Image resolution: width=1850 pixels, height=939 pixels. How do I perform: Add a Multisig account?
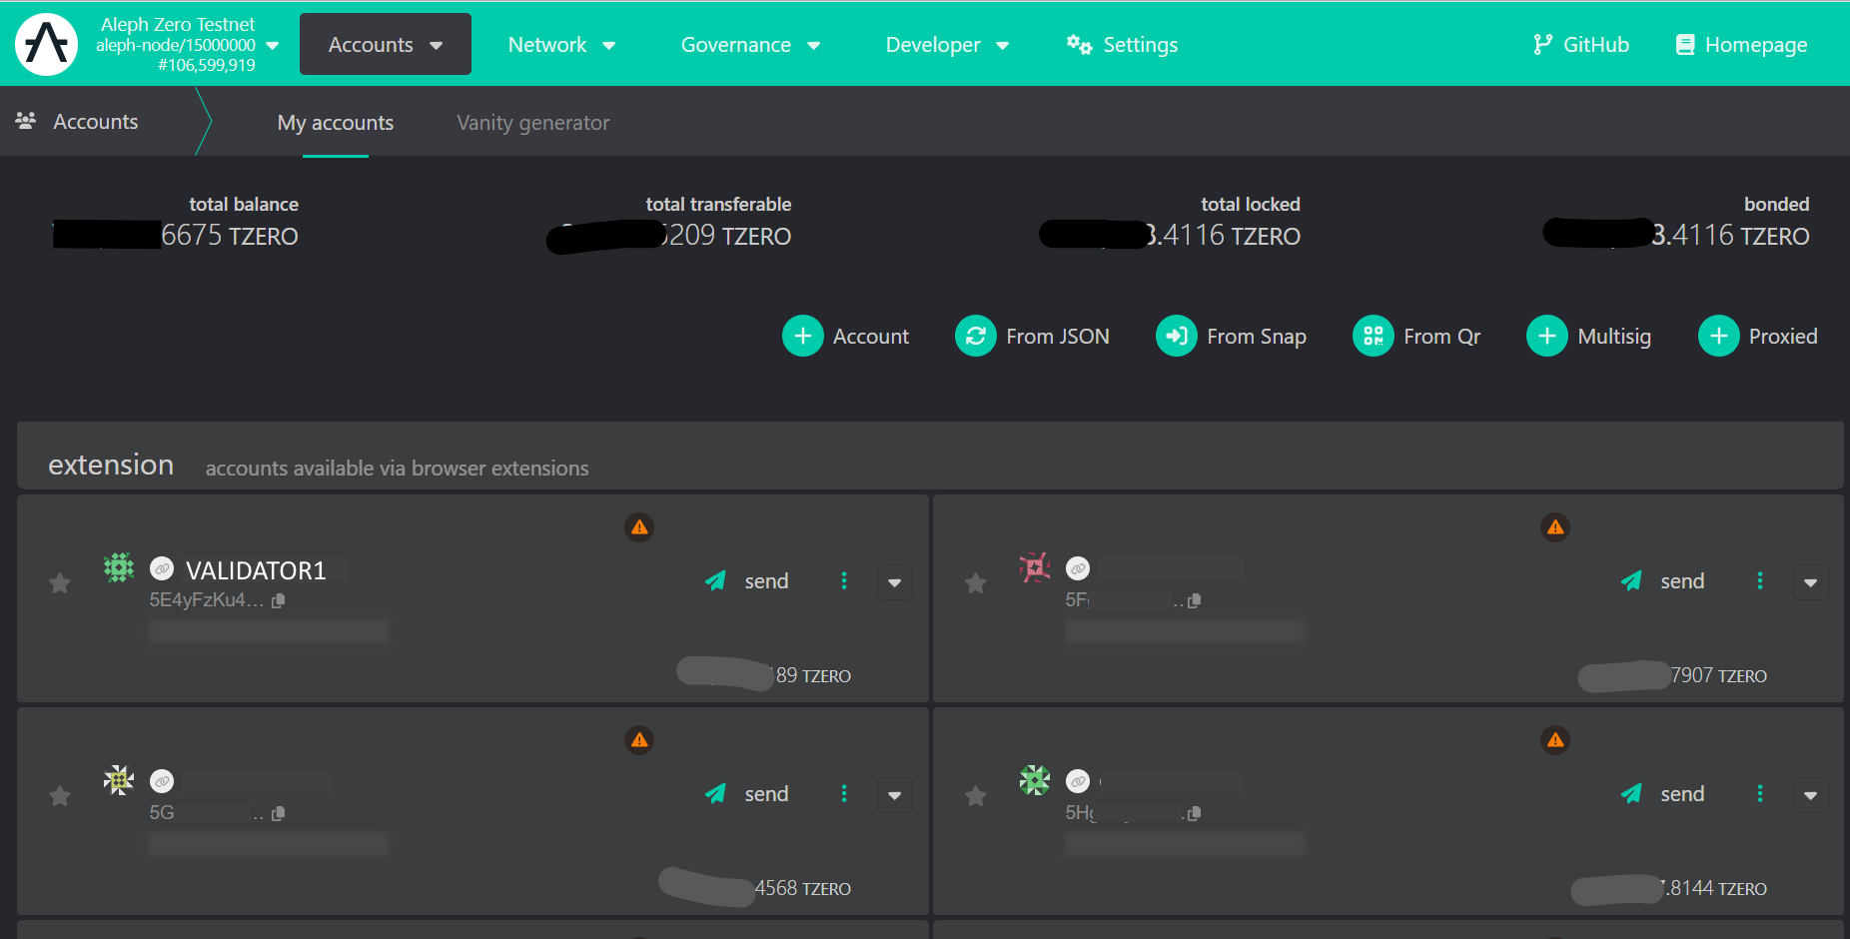tap(1589, 337)
